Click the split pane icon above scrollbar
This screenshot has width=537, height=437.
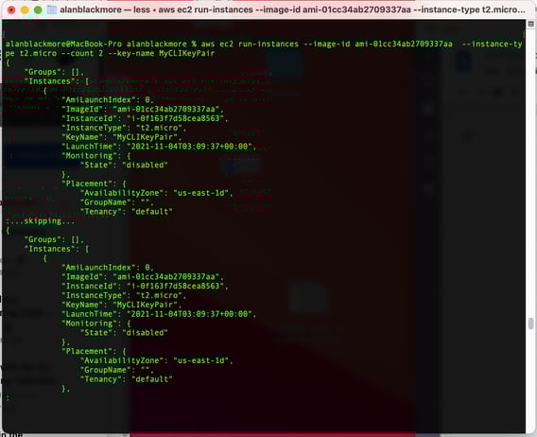530,24
